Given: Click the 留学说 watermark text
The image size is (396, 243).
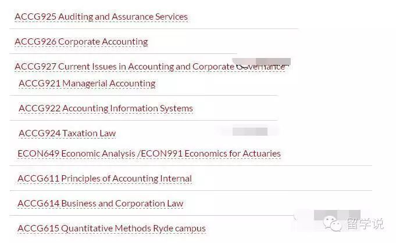Looking at the screenshot, I should coord(365,224).
